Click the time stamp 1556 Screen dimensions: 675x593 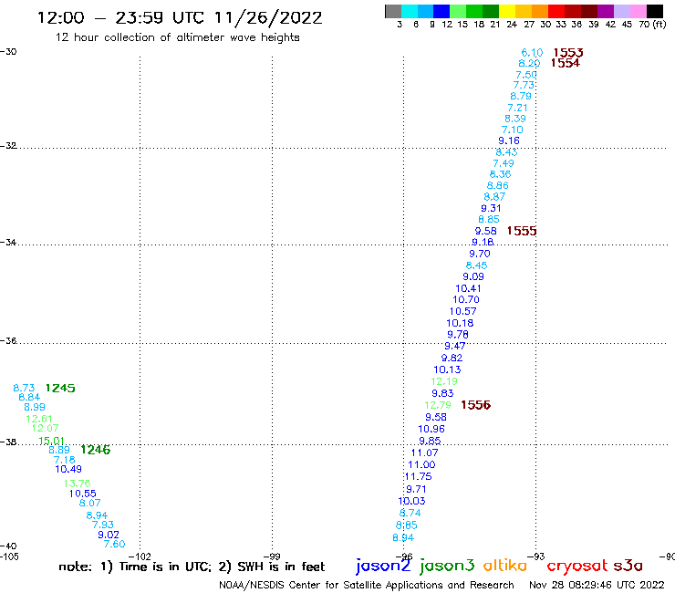(475, 405)
